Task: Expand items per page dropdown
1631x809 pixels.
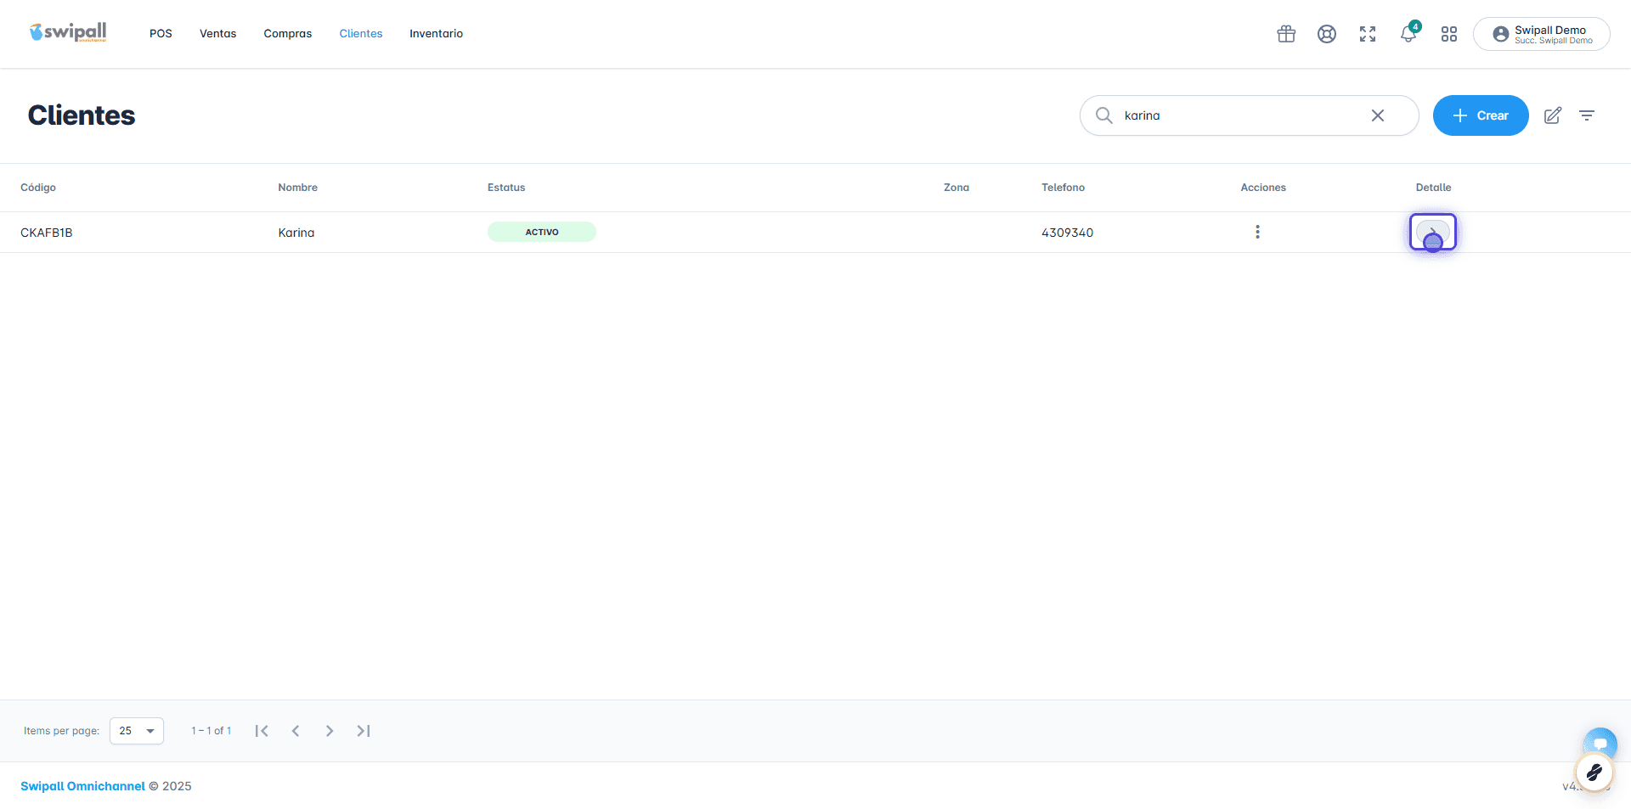Action: click(137, 731)
